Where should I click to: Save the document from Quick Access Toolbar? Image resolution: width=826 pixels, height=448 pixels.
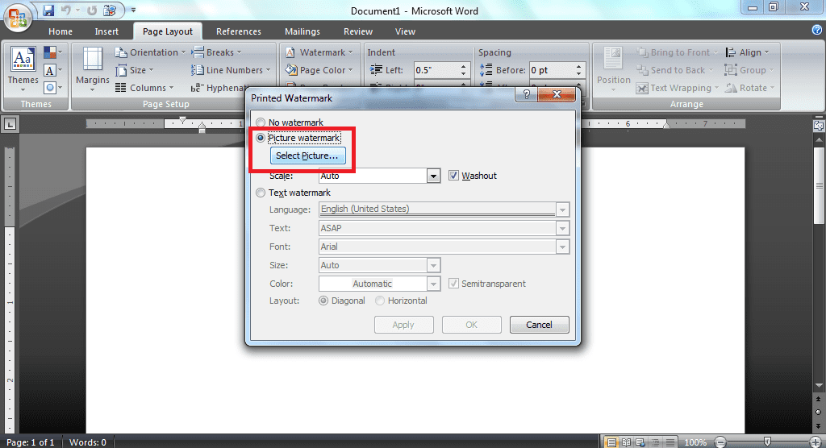(x=48, y=10)
